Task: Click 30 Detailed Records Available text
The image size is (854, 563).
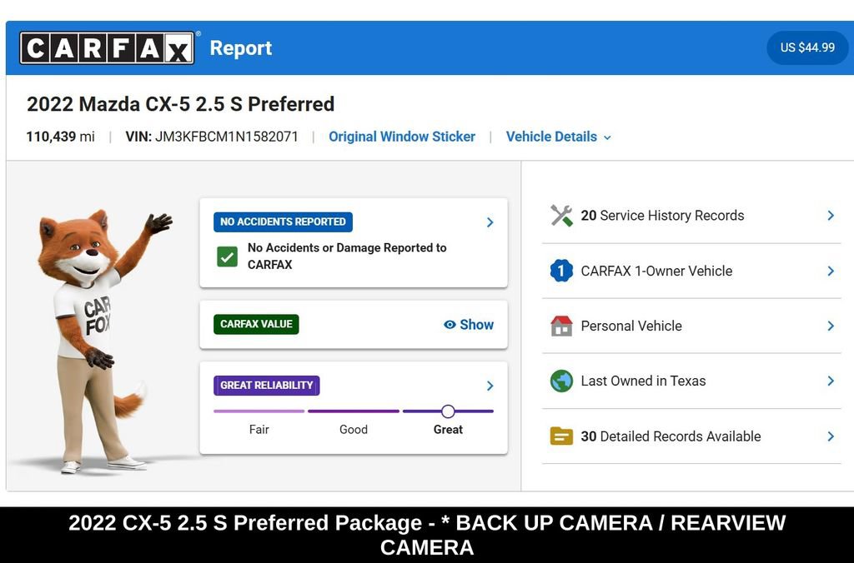Action: tap(671, 436)
